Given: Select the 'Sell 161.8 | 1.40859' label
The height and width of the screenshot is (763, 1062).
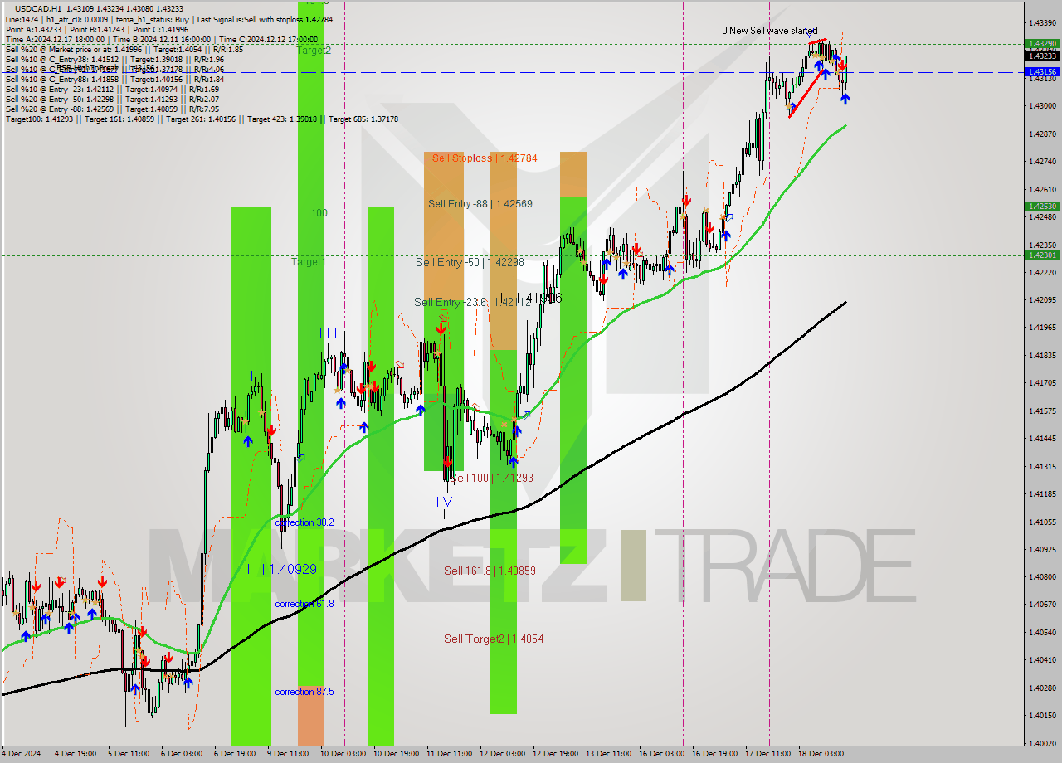Looking at the screenshot, I should tap(490, 571).
